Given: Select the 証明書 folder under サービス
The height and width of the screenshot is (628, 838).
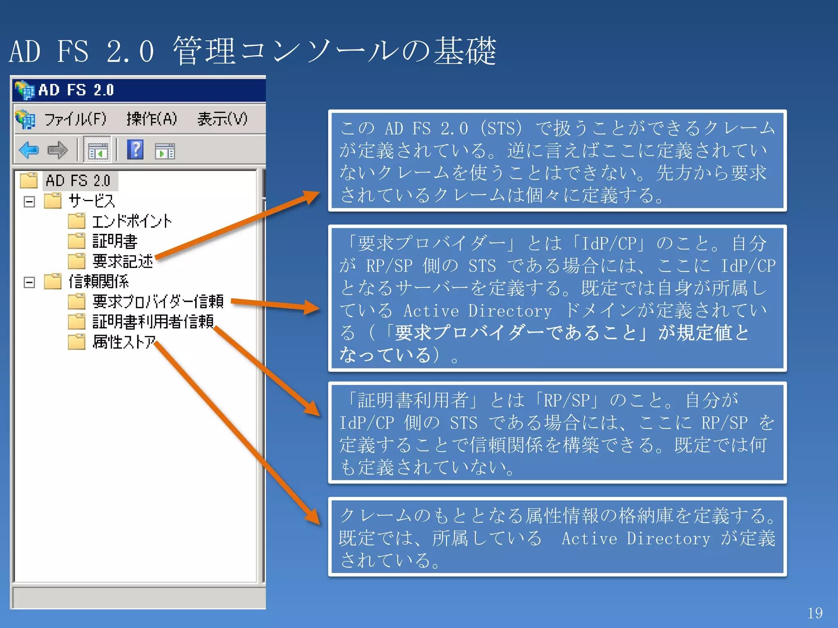Looking at the screenshot, I should tap(115, 241).
